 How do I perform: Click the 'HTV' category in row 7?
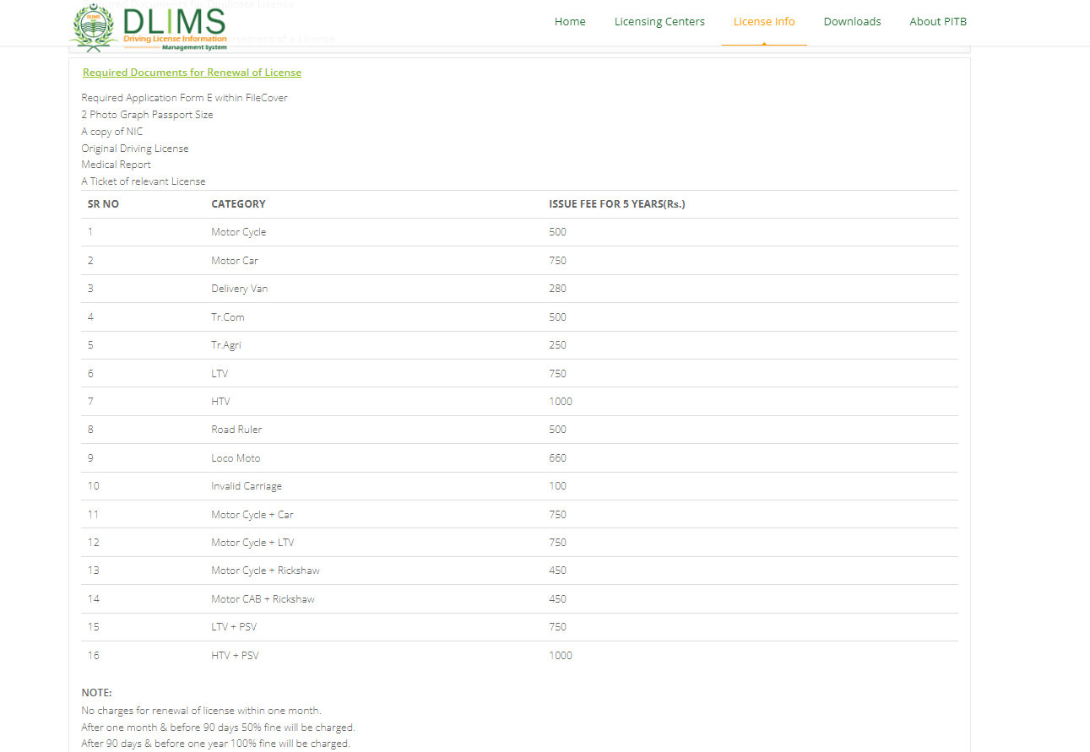(220, 402)
